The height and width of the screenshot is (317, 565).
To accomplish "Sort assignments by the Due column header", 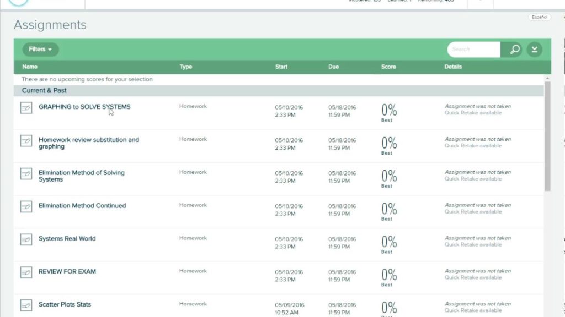I will pos(333,67).
